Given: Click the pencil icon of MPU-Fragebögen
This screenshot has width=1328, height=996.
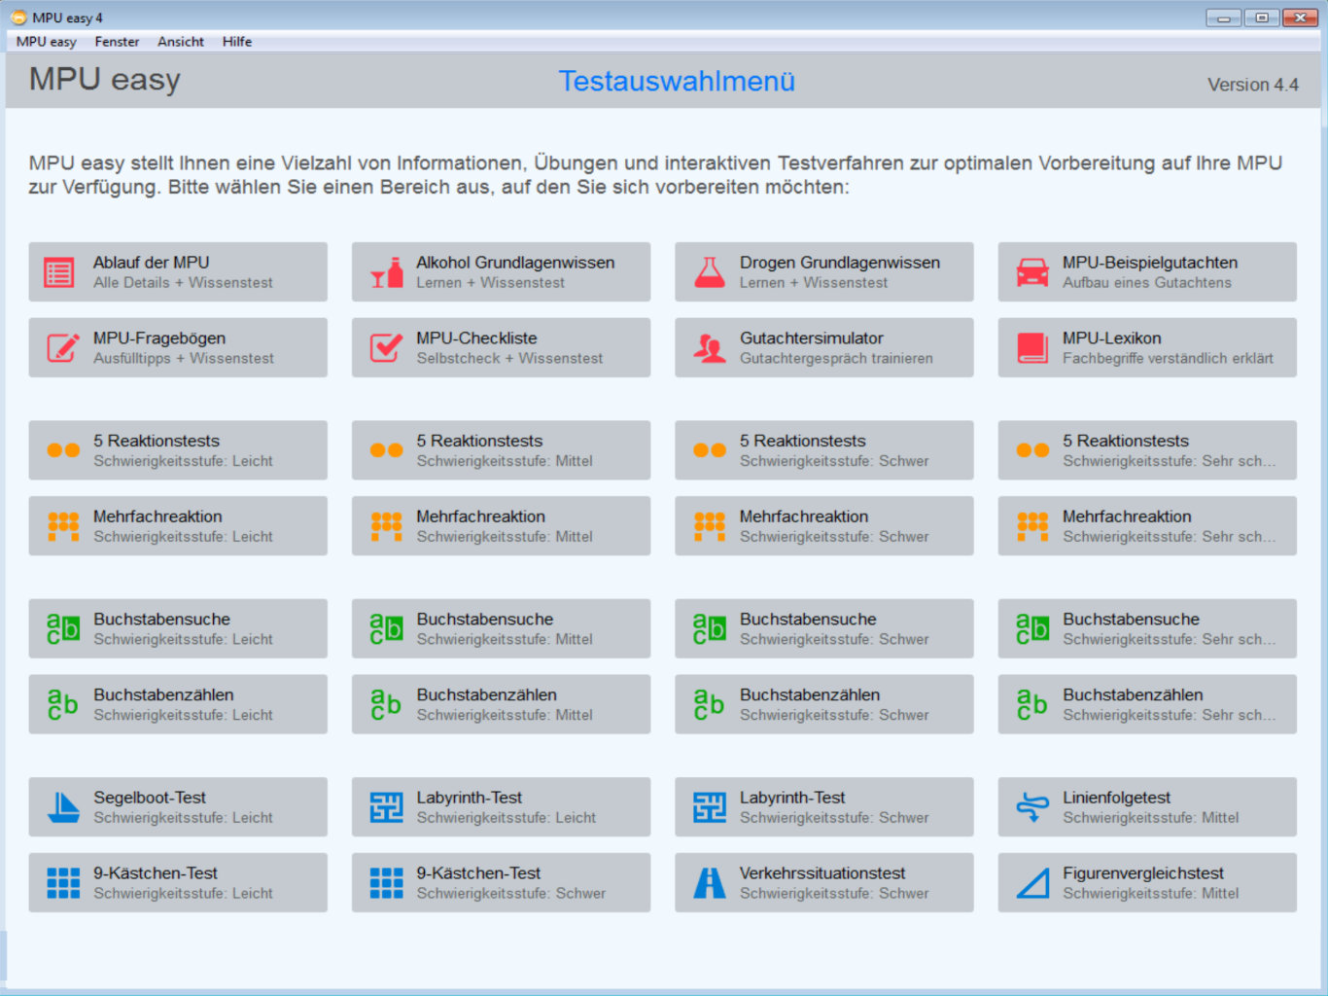Looking at the screenshot, I should pyautogui.click(x=63, y=347).
